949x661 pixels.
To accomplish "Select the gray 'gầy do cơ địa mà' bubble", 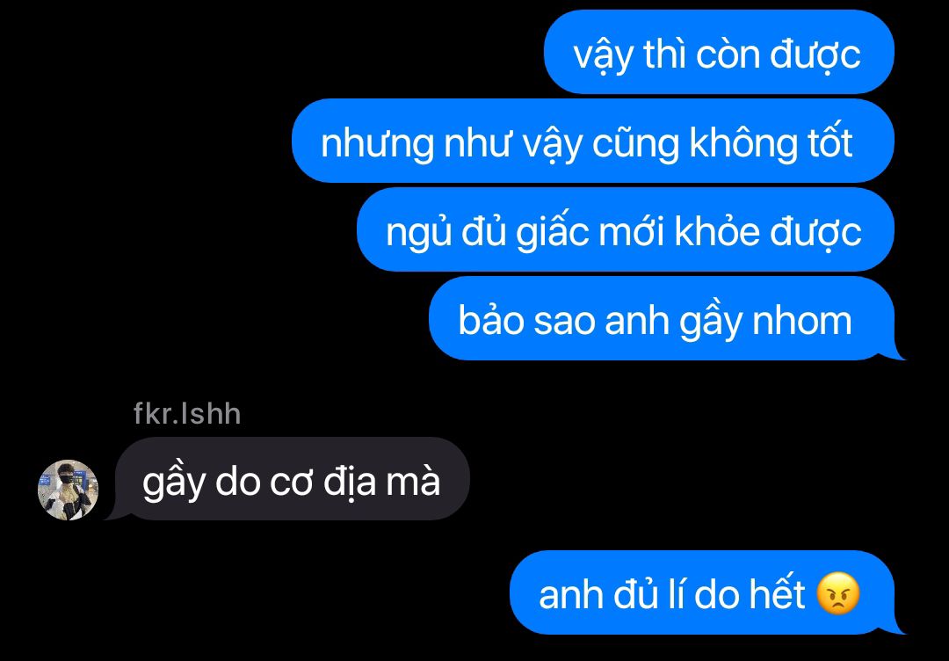I will 286,479.
